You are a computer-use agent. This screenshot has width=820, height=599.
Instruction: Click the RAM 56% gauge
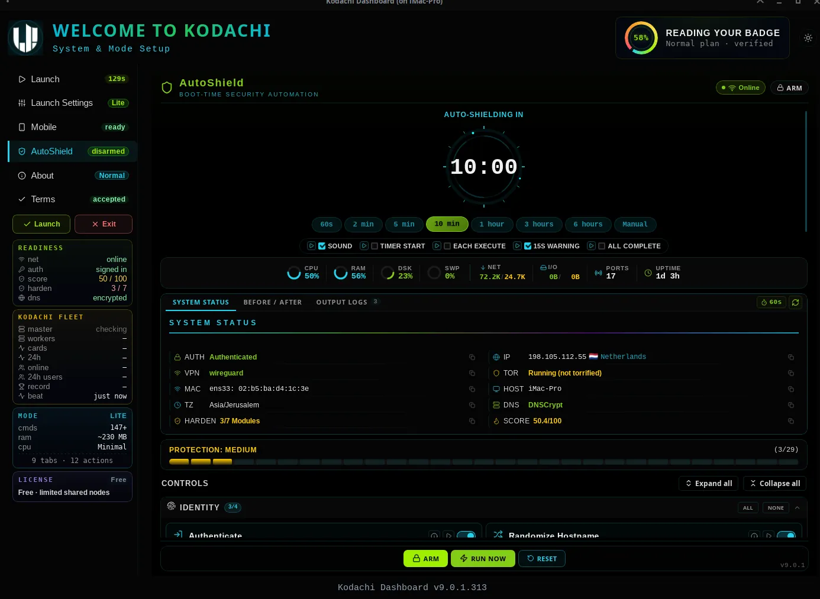click(x=341, y=273)
